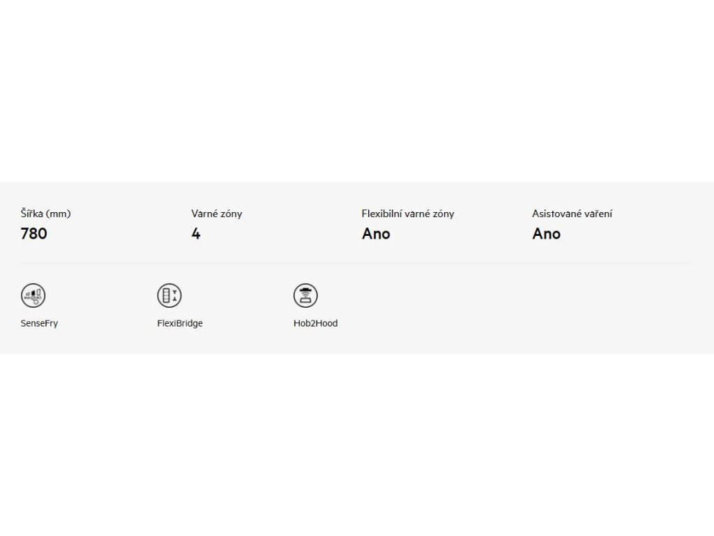Screen dimensions: 714x536
Task: Select the Hob2Hood text label
Action: pyautogui.click(x=316, y=323)
